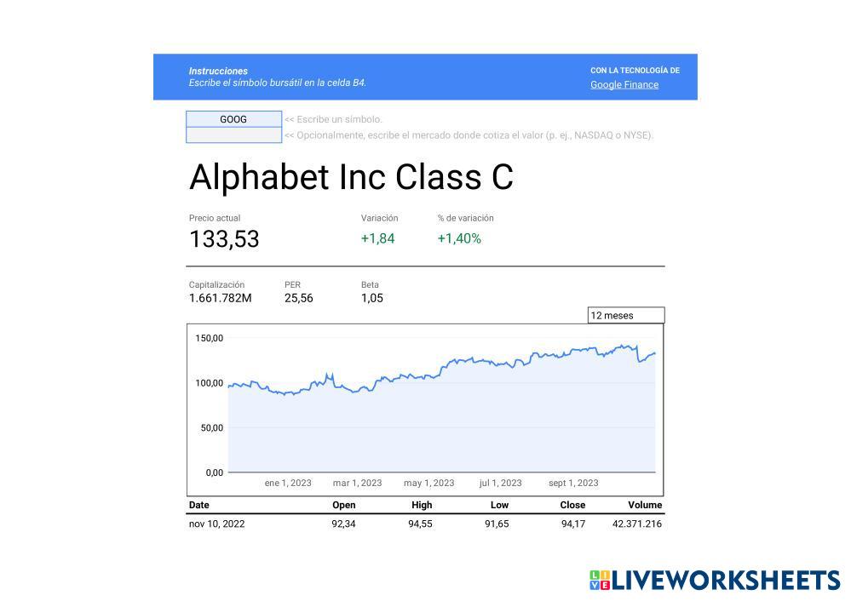Open the 12 meses period dropdown
Viewport: 851px width, 601px height.
click(625, 316)
